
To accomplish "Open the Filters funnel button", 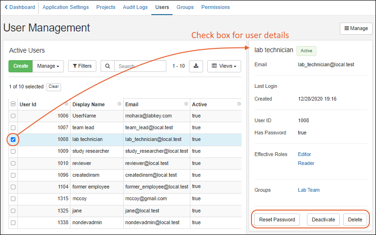I will pyautogui.click(x=82, y=66).
